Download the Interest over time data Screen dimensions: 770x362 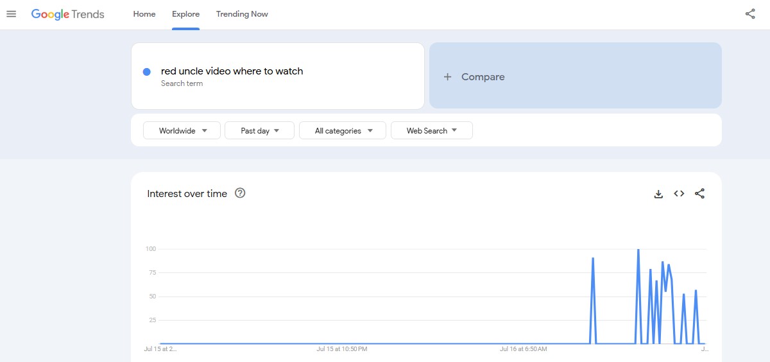(658, 194)
